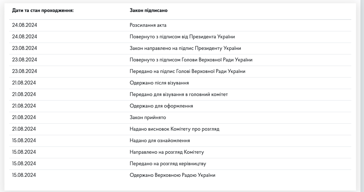Screen dimensions: 364x192
Task: Select the 'Надано для ознайомлення' entry
Action: (160, 141)
